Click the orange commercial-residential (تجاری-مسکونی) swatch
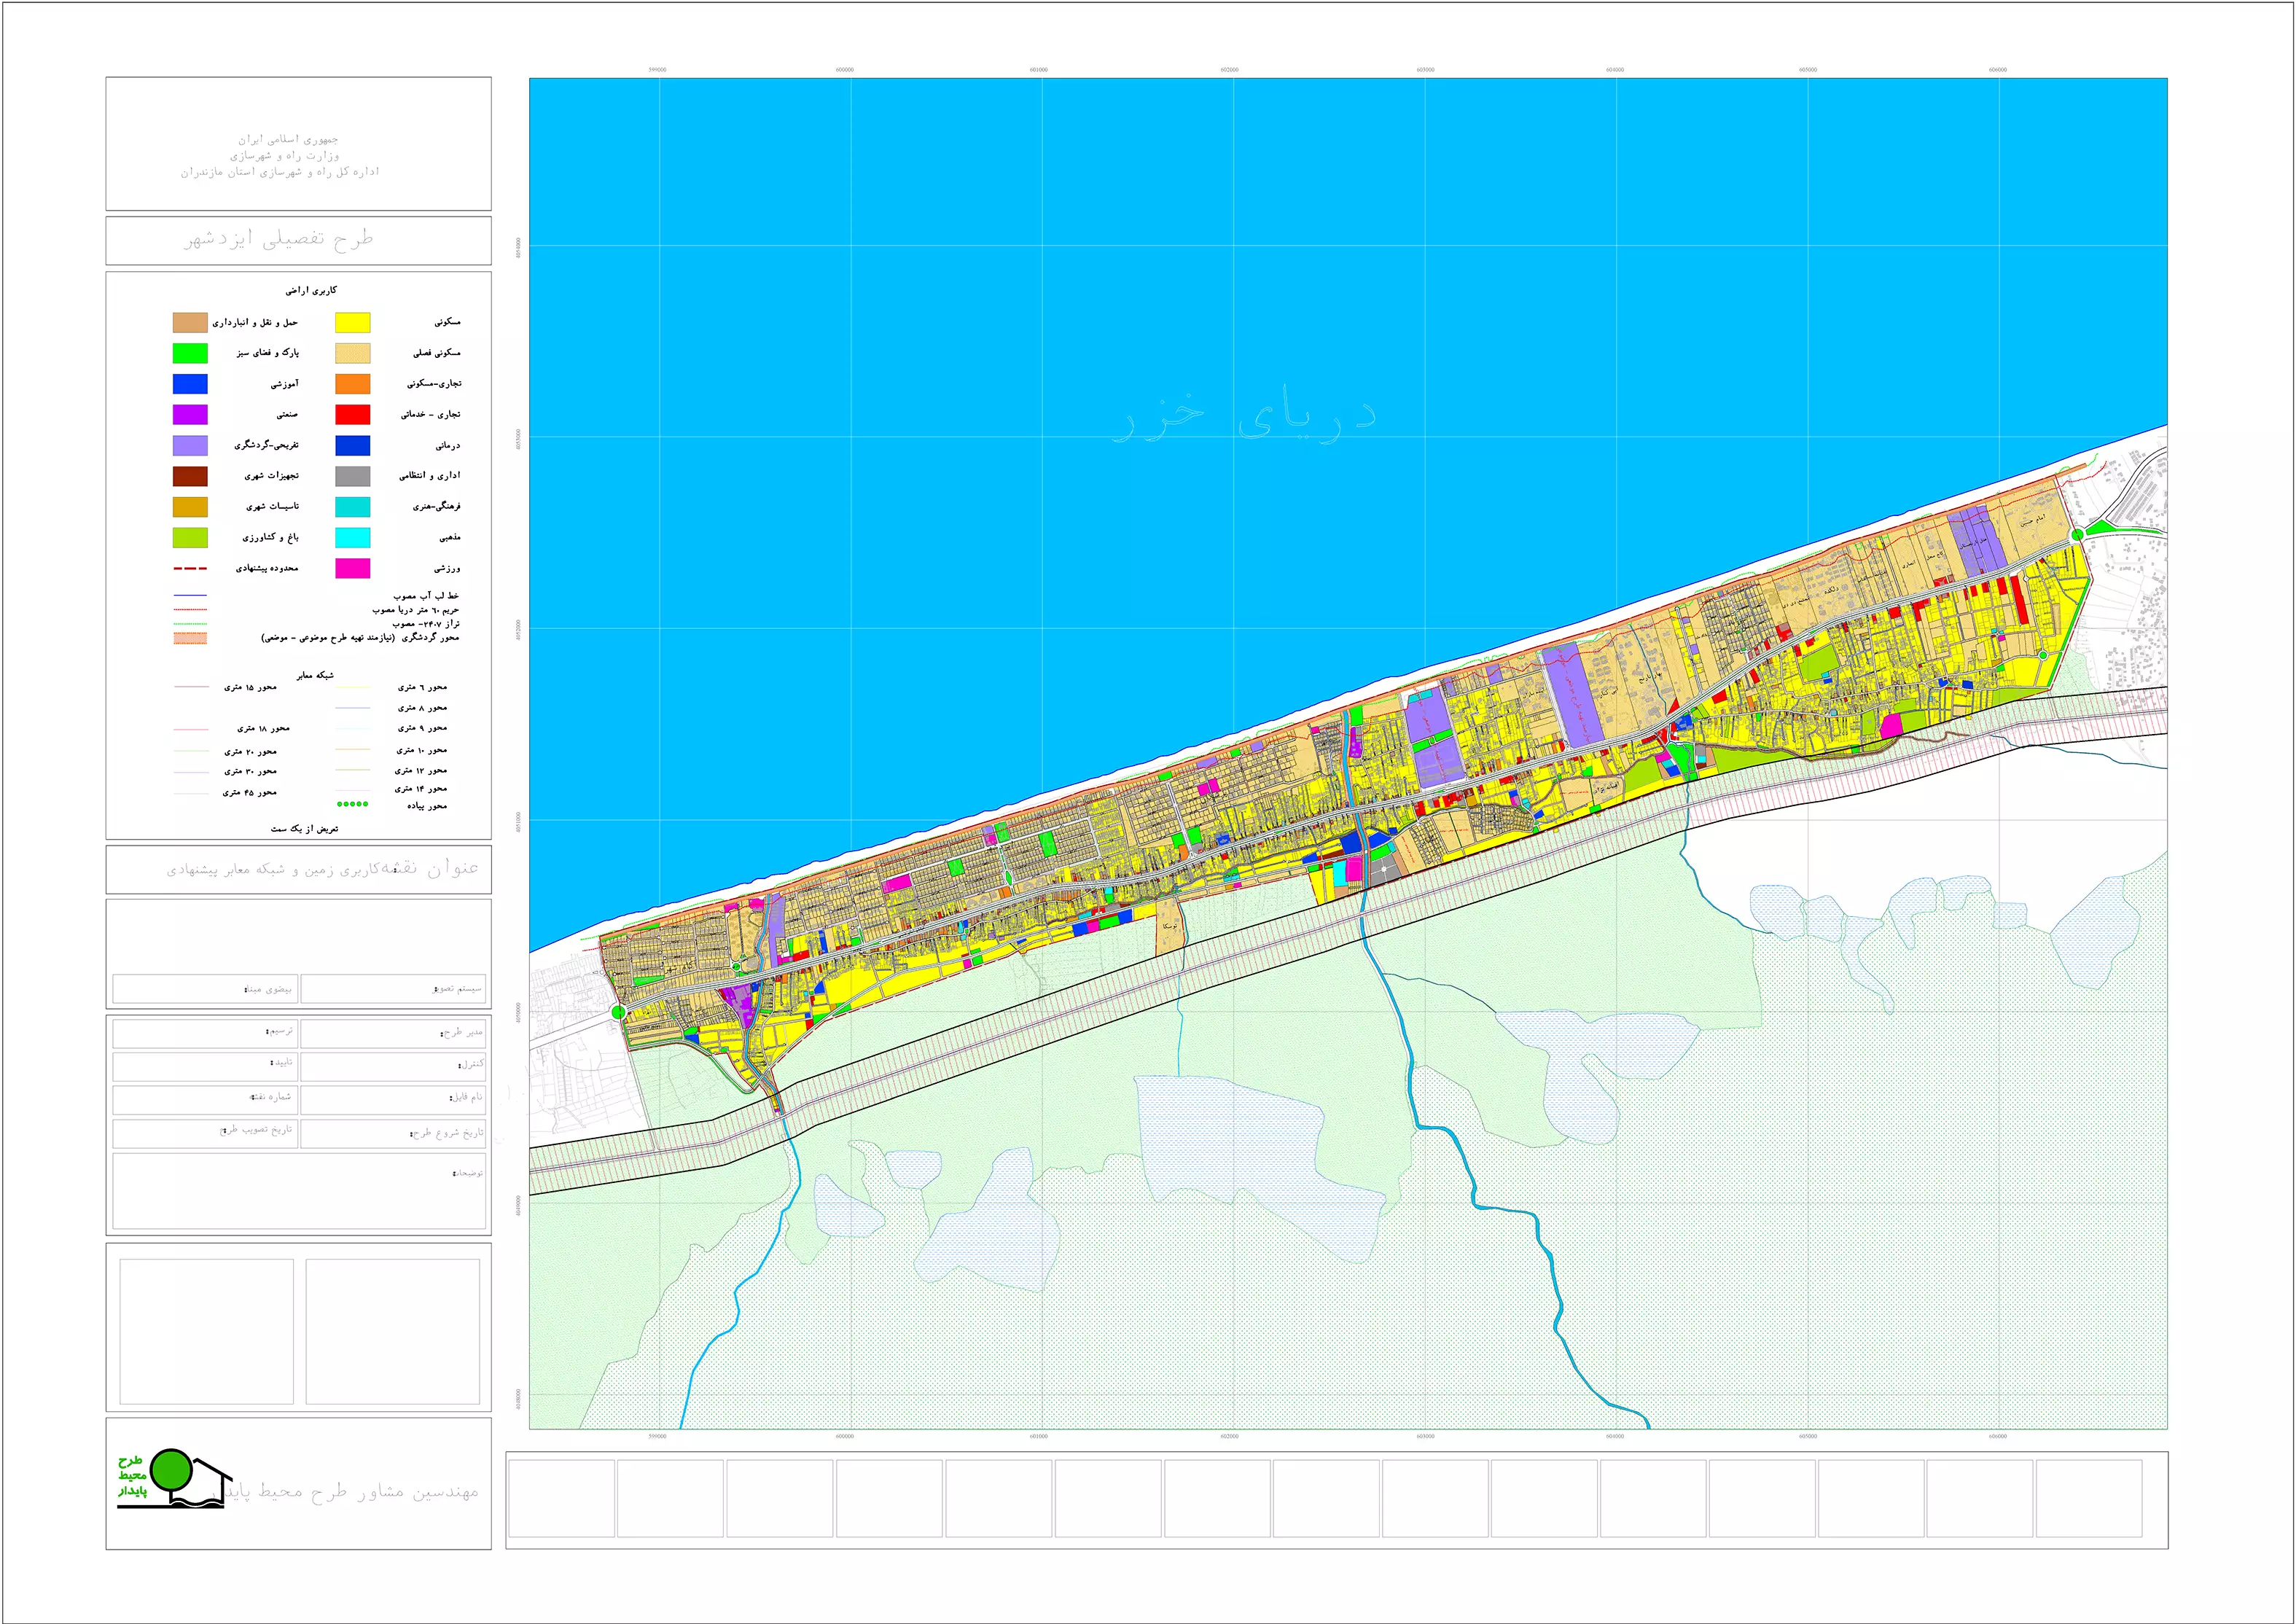2296x1624 pixels. pos(352,384)
